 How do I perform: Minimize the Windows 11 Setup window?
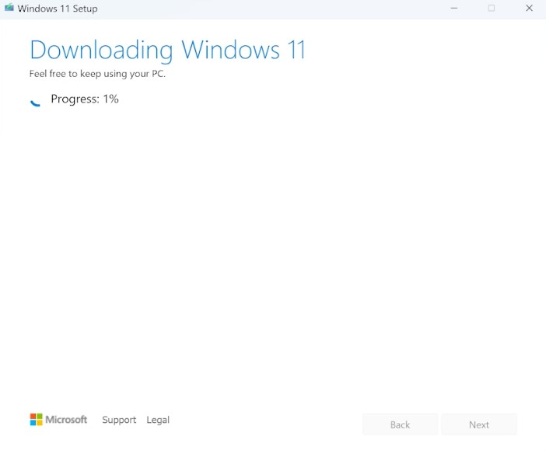tap(453, 9)
